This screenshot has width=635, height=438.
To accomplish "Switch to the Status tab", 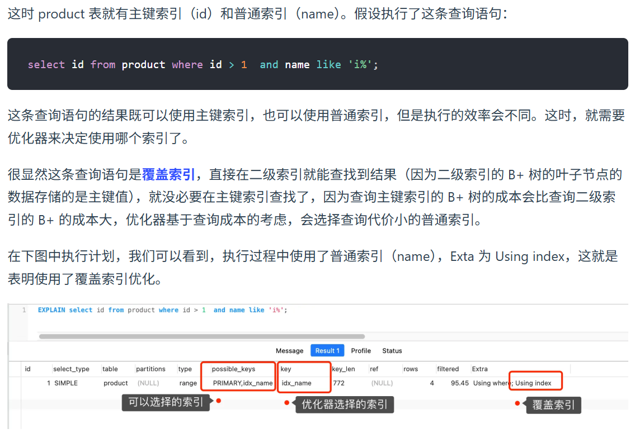I will [x=392, y=351].
